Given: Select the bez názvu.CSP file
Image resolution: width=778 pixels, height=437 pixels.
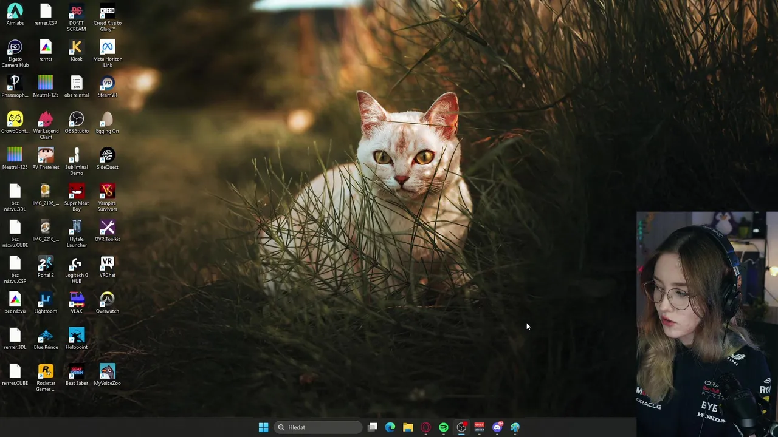Looking at the screenshot, I should (15, 270).
